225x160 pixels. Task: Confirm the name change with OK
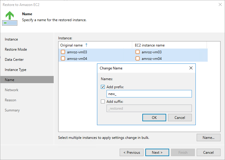click(x=154, y=118)
